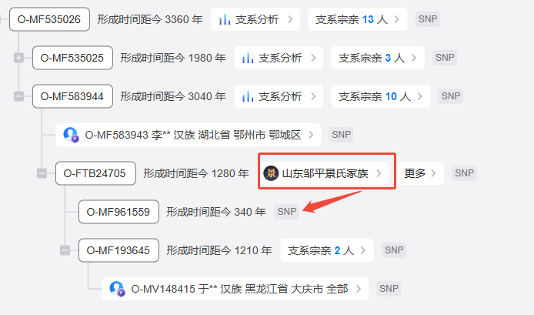Collapse the O-FTB24705 branch
This screenshot has width=534, height=315.
pyautogui.click(x=42, y=173)
